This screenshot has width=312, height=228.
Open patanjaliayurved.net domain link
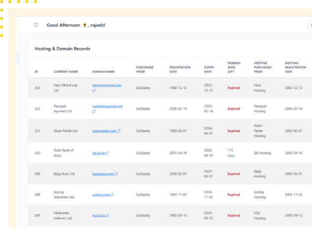107,106
